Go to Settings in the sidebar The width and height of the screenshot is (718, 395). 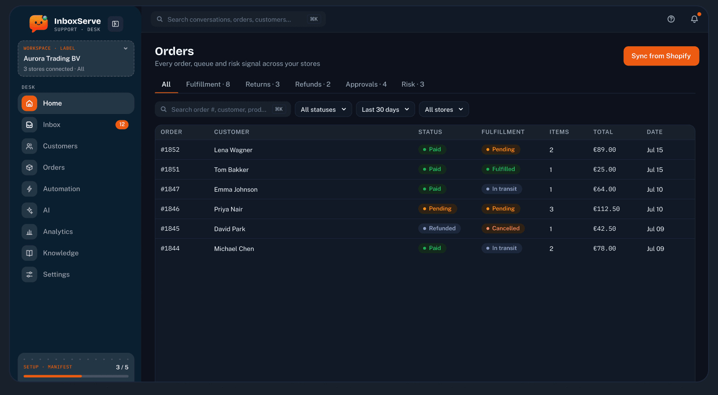click(x=76, y=274)
